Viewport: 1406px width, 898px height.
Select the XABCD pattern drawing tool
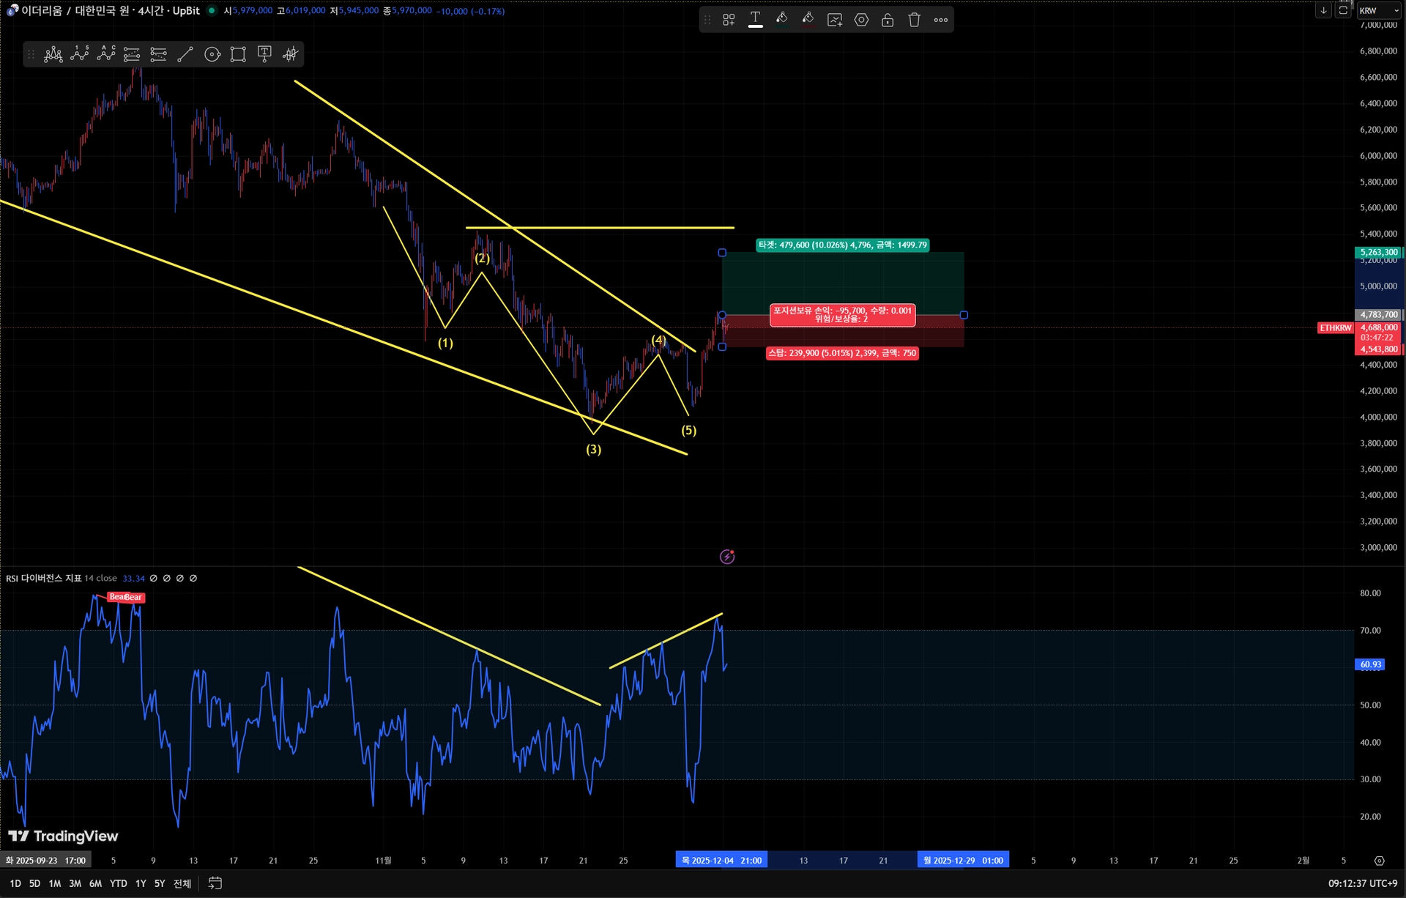tap(53, 54)
